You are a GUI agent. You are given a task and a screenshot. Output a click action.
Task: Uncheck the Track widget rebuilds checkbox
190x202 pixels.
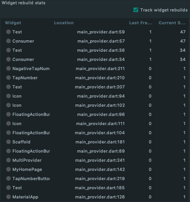pos(136,10)
